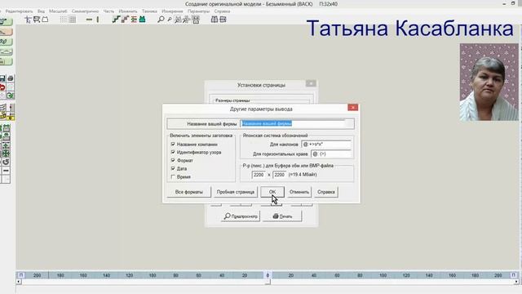Open the Справка menu in menu bar

pyautogui.click(x=222, y=11)
